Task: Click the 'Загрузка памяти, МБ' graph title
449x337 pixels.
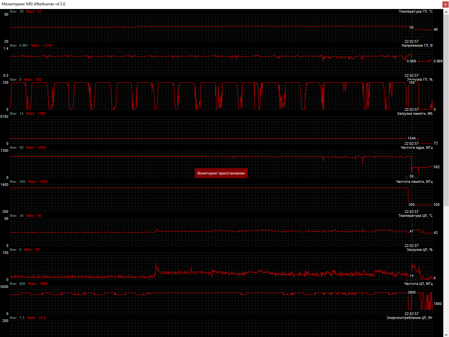Action: pos(415,113)
